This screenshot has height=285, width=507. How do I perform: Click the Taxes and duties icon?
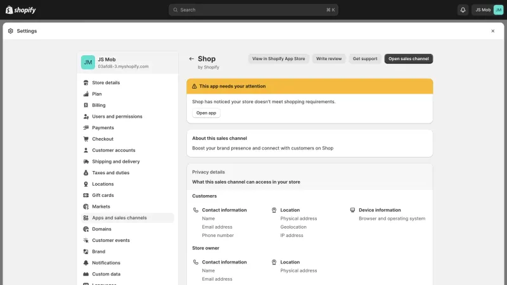point(86,173)
